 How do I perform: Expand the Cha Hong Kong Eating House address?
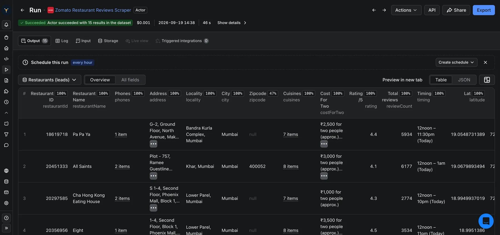(153, 208)
